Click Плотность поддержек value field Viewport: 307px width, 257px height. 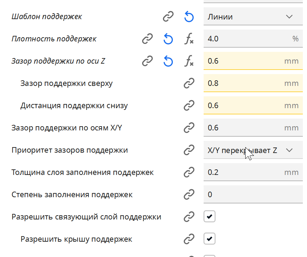[x=246, y=39]
